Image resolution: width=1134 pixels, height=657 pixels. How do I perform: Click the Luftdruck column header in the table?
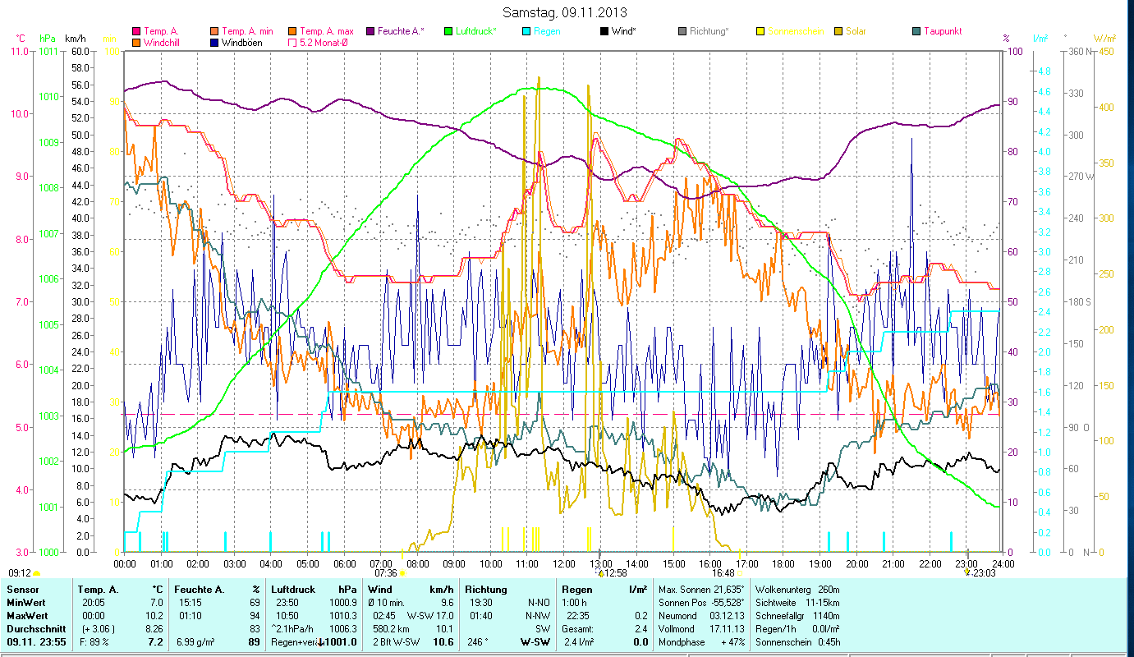coord(293,590)
